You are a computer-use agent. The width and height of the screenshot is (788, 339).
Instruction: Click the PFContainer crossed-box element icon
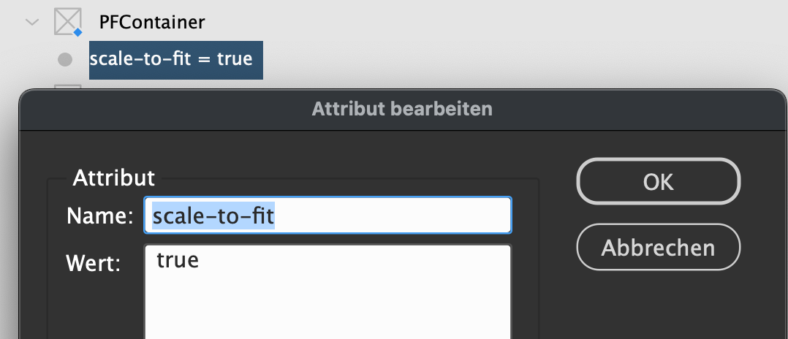67,22
